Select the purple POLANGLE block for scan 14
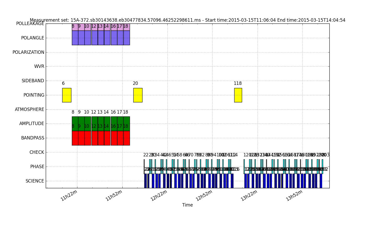366x235 pixels. click(x=107, y=38)
